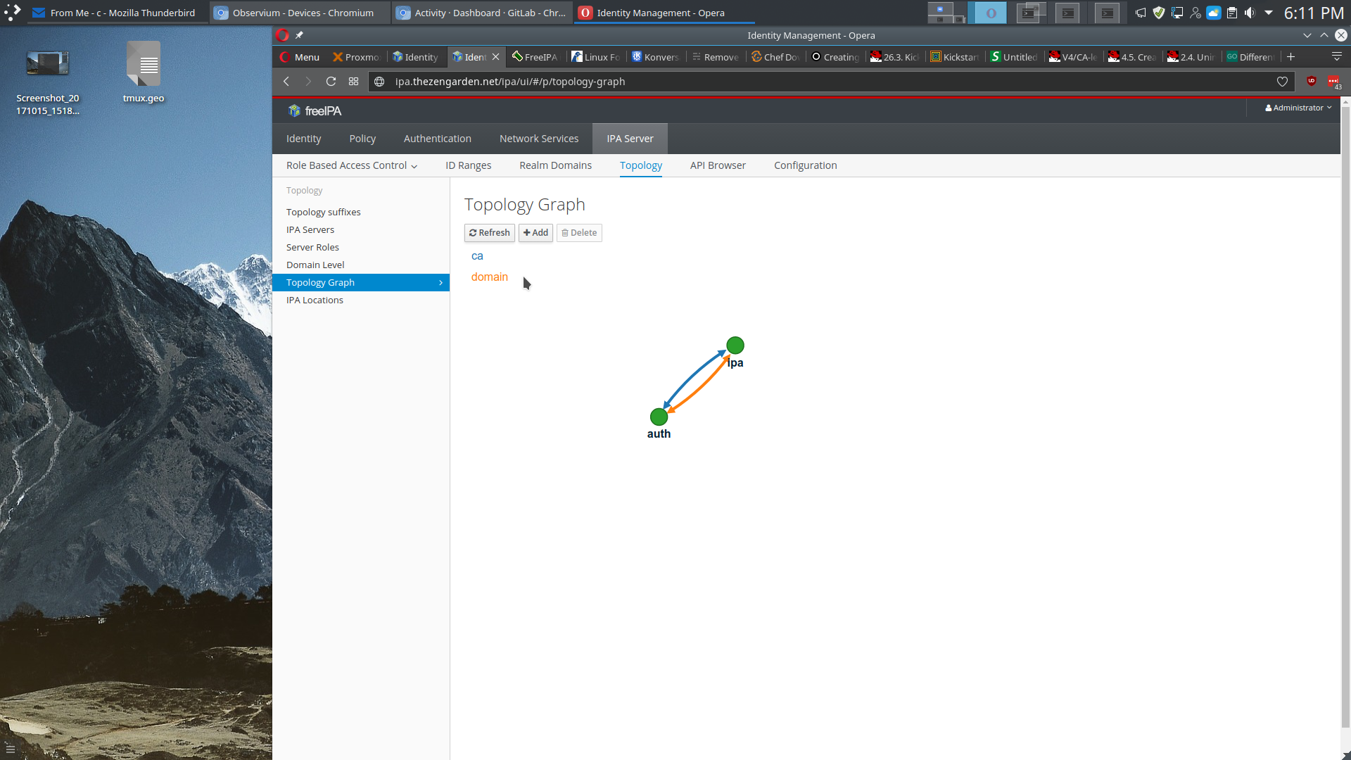Open the Opera Menu button
1351x760 pixels.
pyautogui.click(x=300, y=57)
